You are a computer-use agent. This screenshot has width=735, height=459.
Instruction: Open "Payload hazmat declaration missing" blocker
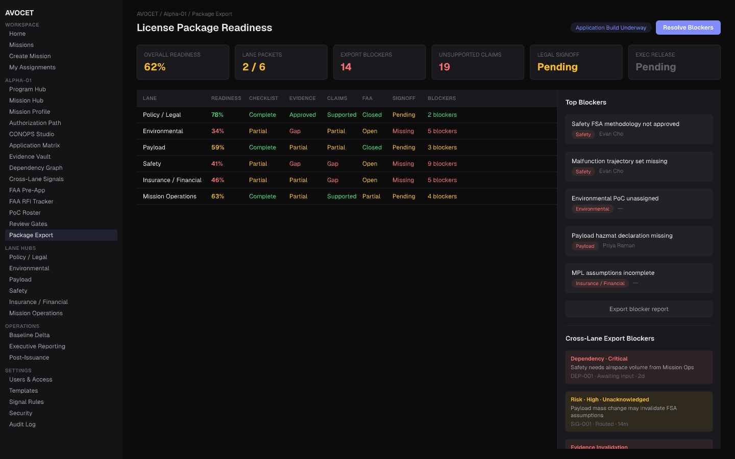tap(639, 241)
